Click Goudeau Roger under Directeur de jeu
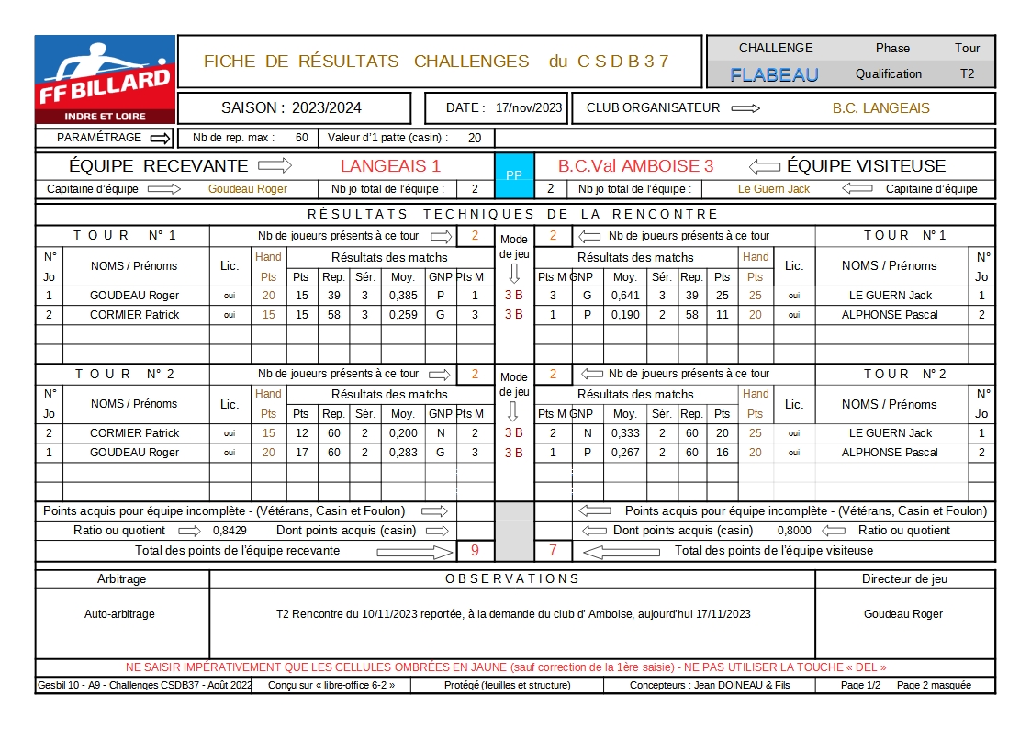Screen dimensions: 1031x729 903,614
